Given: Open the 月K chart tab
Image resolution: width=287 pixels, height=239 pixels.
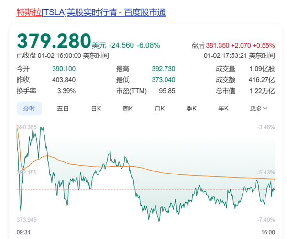Looking at the screenshot, I should pyautogui.click(x=160, y=109).
